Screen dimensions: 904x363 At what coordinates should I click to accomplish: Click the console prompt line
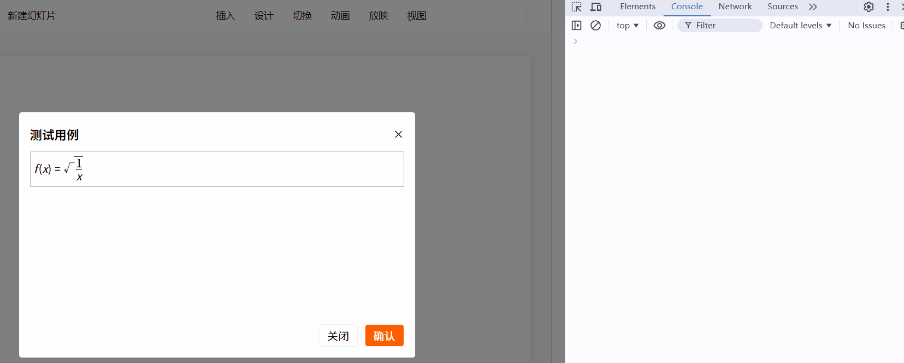click(735, 41)
